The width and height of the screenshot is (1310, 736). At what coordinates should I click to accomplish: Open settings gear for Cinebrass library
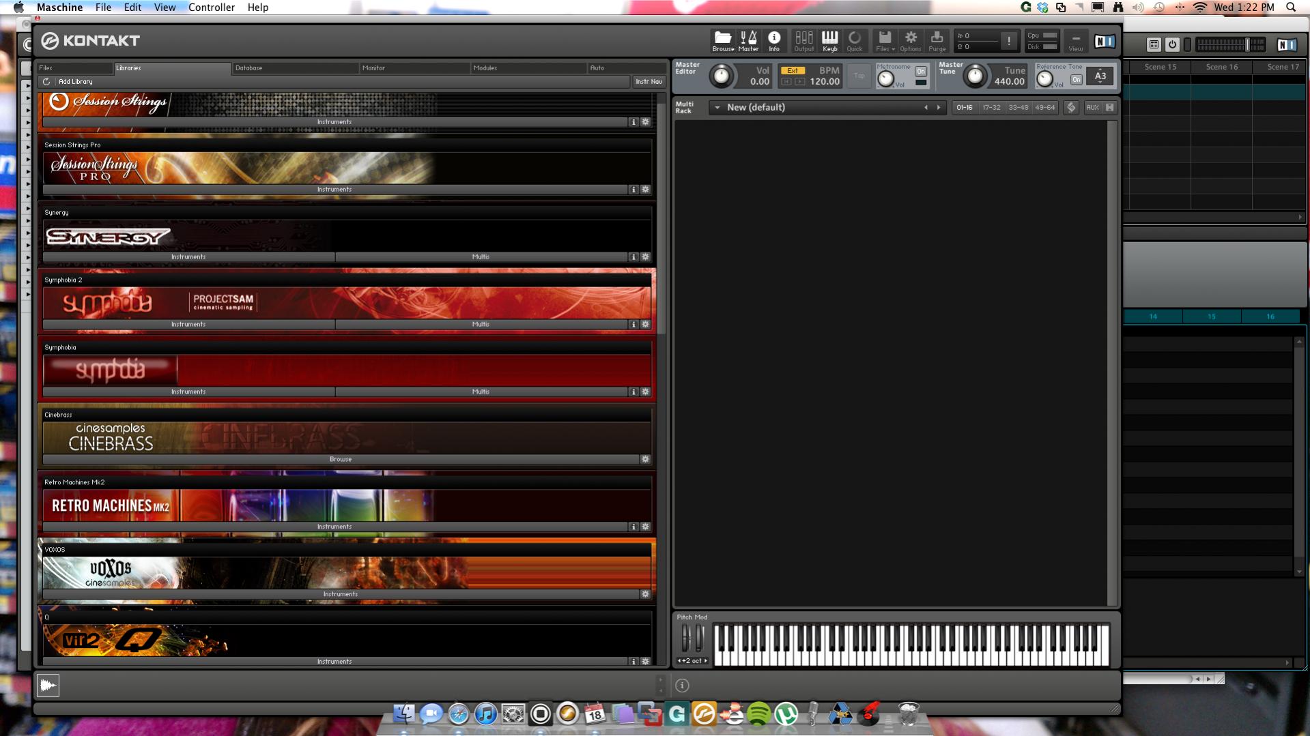tap(645, 460)
